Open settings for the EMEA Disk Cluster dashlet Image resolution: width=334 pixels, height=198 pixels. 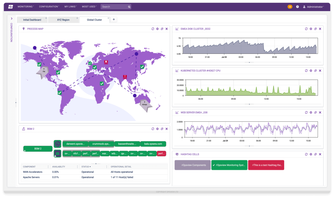tap(311, 29)
